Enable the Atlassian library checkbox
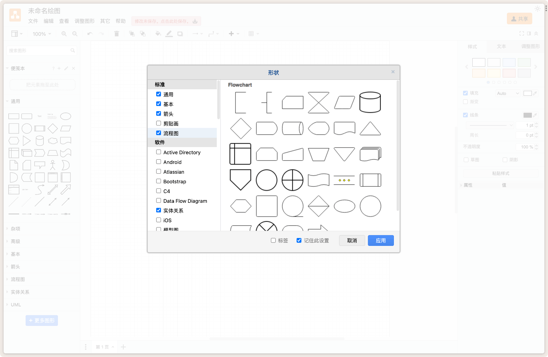Viewport: 548px width, 357px height. (159, 171)
